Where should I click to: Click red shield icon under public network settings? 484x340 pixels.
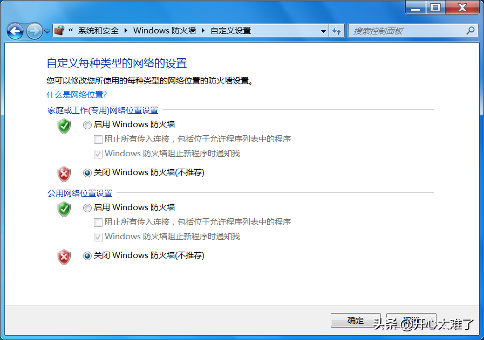click(64, 256)
